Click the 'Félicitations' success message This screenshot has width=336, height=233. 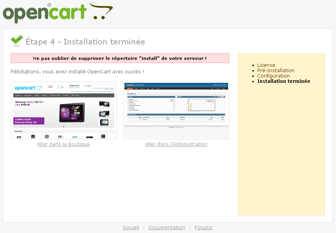coord(78,72)
